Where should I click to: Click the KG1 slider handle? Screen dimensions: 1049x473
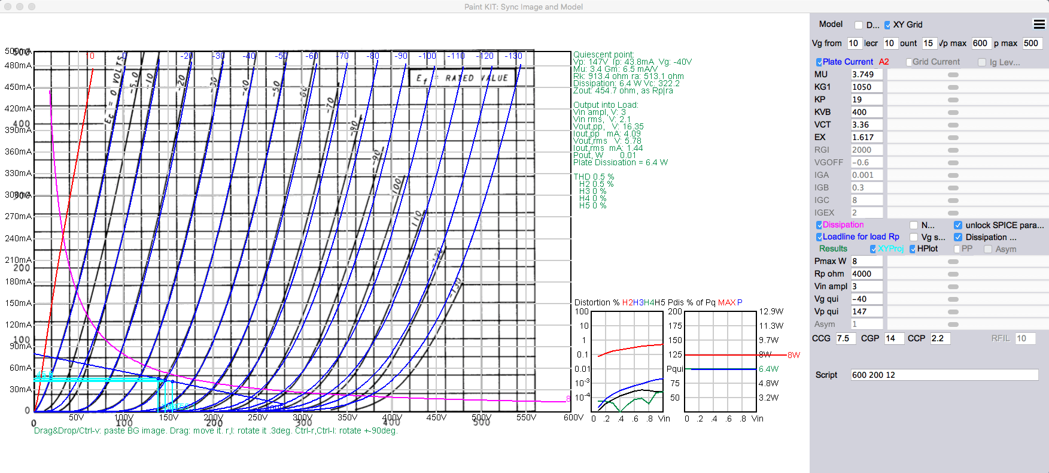coord(953,87)
